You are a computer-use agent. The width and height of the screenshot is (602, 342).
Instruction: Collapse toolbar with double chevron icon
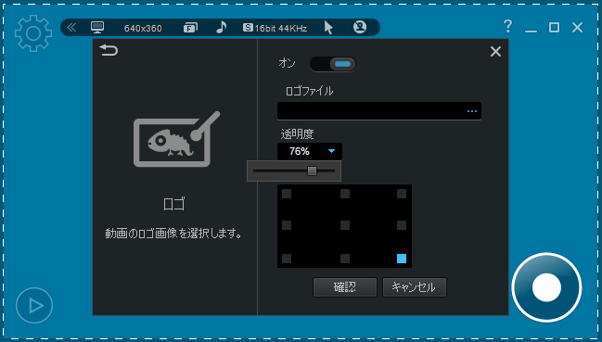click(71, 28)
